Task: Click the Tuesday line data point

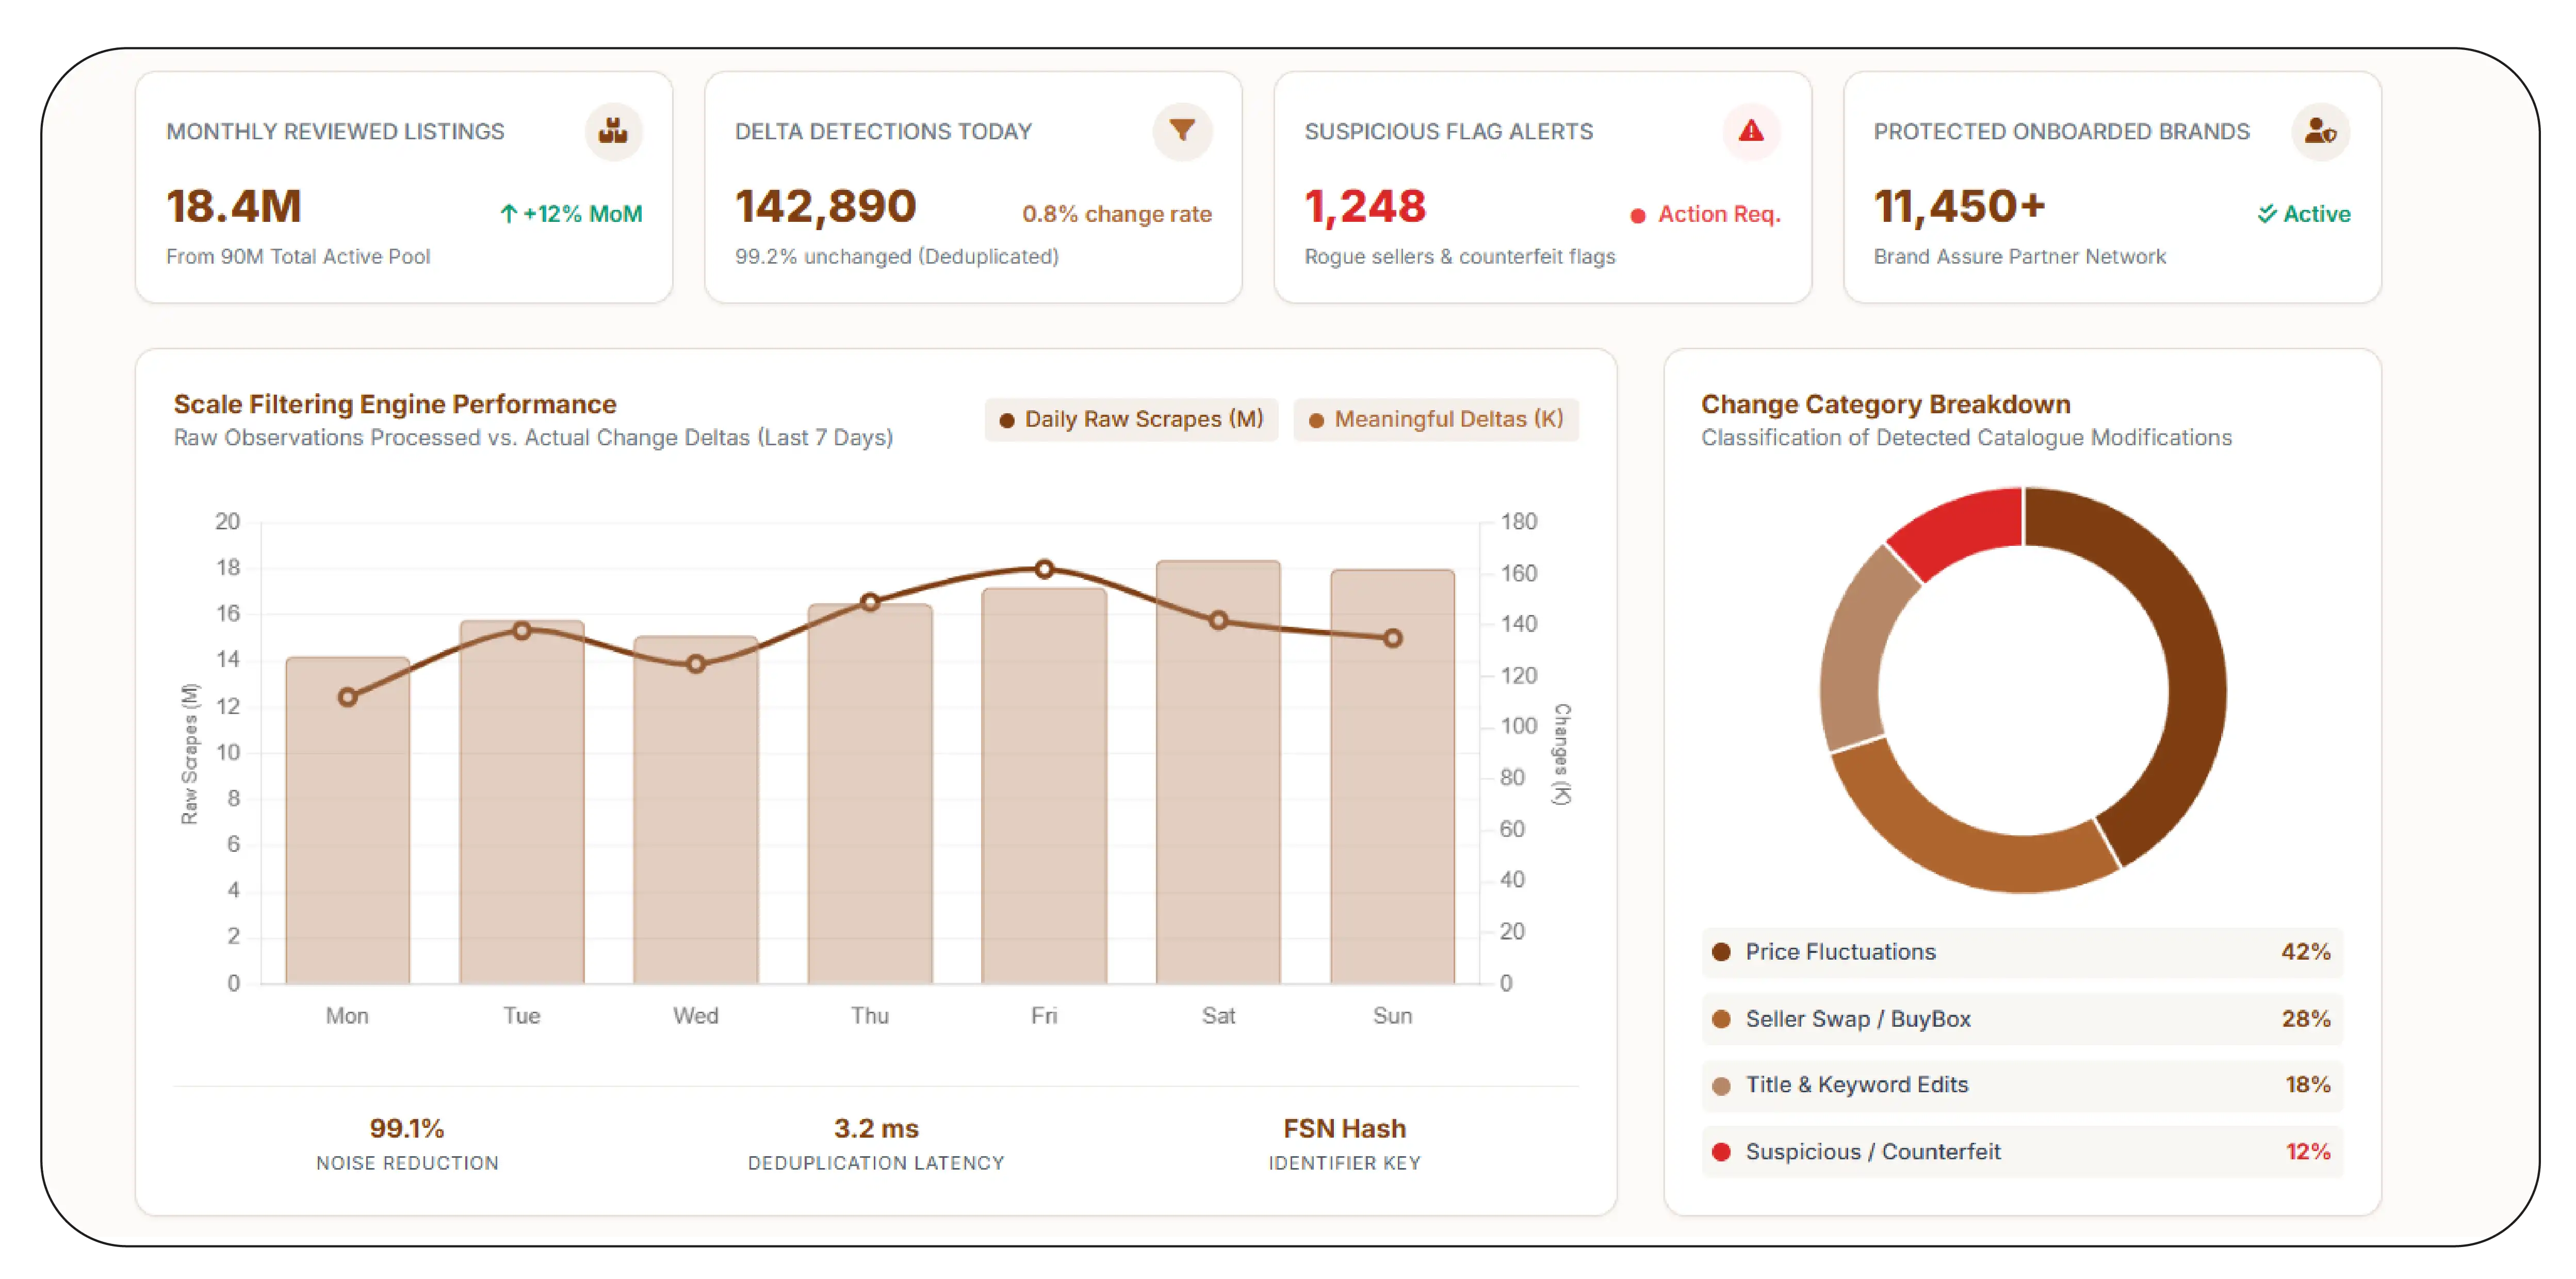Action: point(521,631)
